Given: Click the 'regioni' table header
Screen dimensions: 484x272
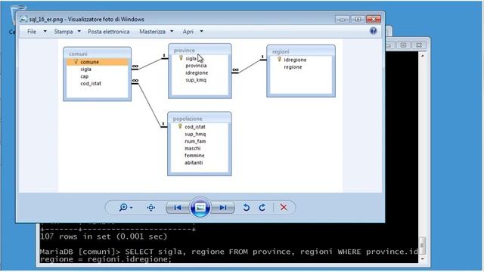Looking at the screenshot, I should (281, 51).
